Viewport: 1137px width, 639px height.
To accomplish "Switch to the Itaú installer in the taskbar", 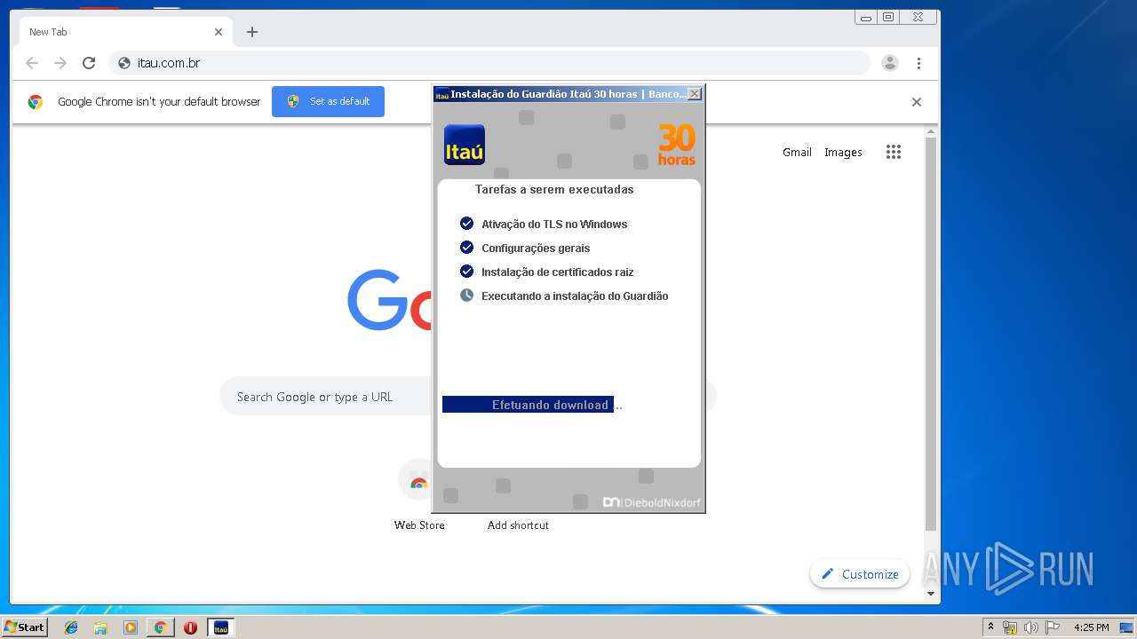I will click(221, 627).
